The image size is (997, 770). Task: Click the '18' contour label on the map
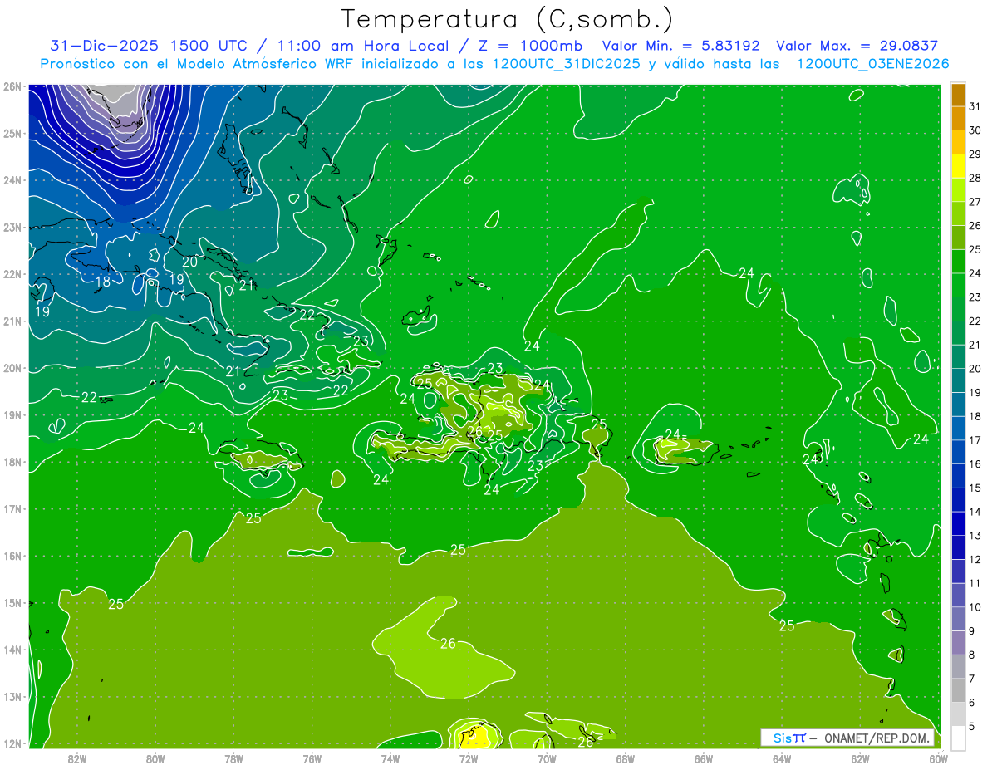click(102, 282)
